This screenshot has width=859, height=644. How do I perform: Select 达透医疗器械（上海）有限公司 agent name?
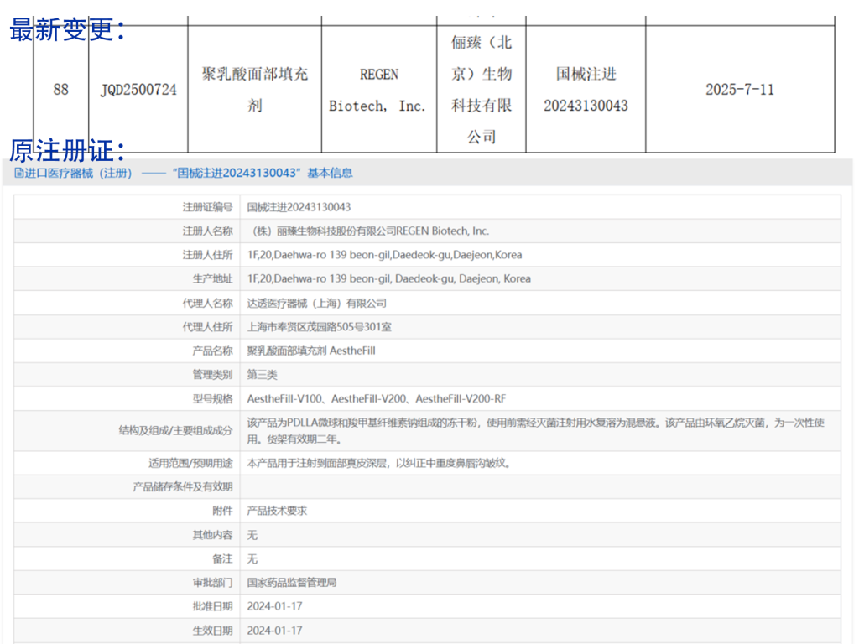(316, 303)
